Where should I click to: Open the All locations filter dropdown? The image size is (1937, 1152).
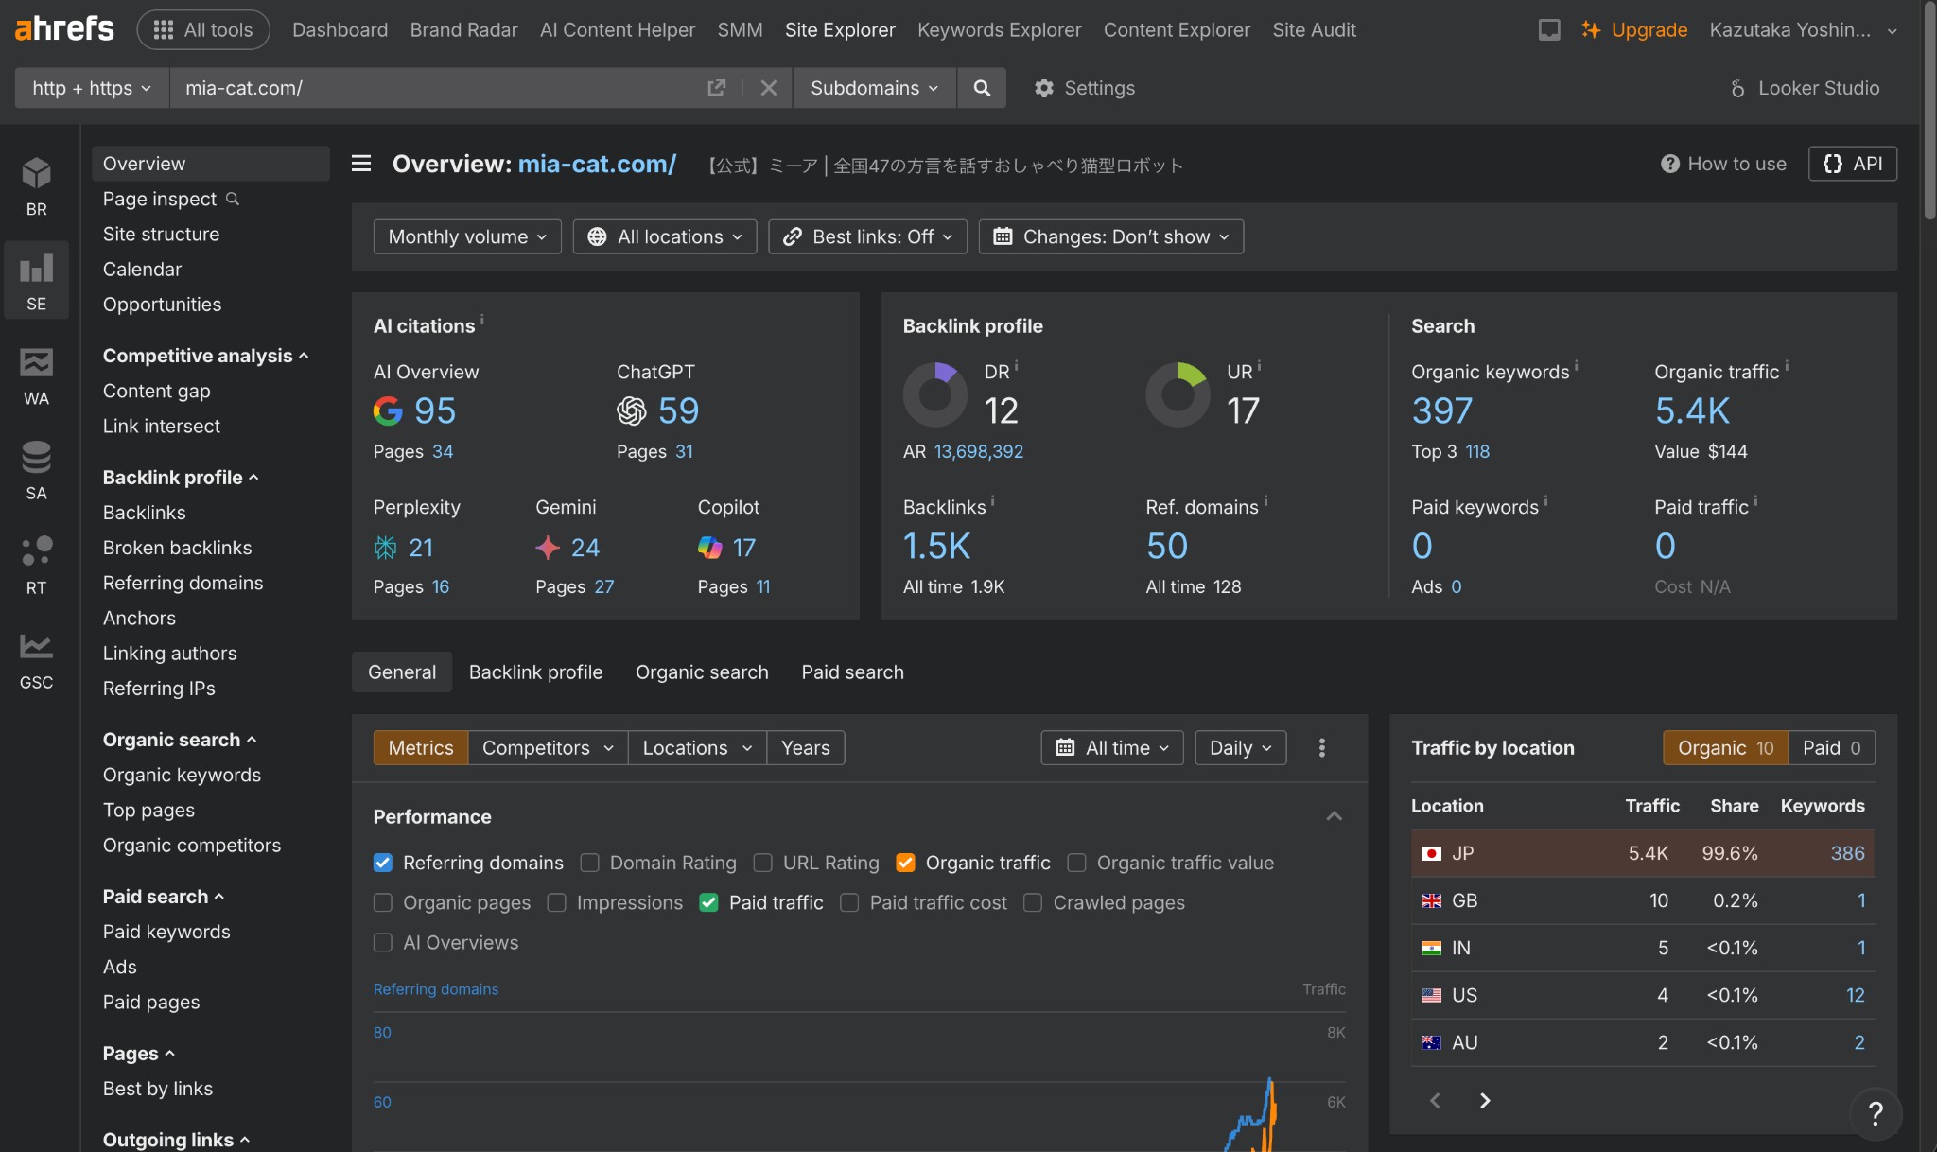(x=664, y=236)
